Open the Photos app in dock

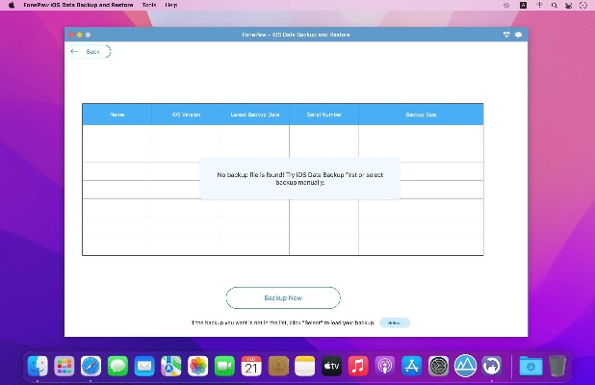197,366
